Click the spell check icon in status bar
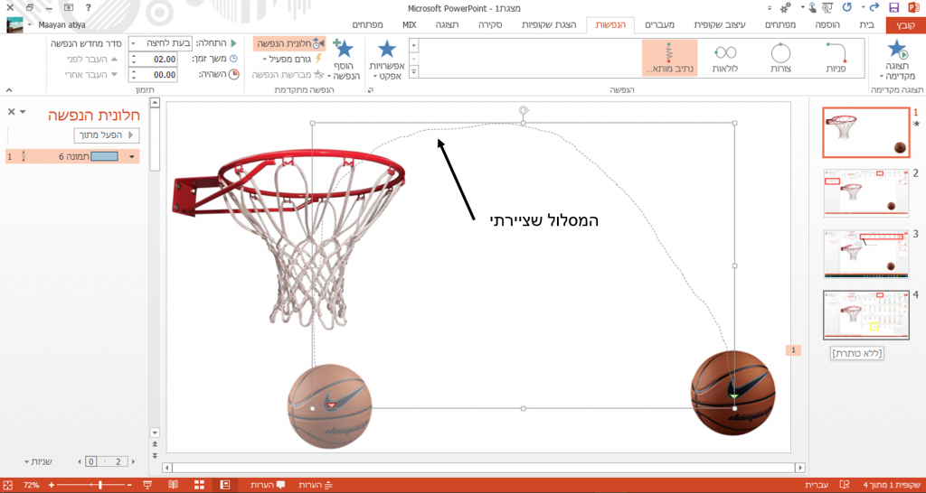Screen dimensions: 926x493 [846, 485]
